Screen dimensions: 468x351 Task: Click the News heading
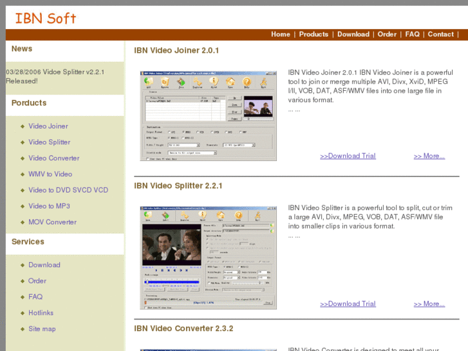[22, 49]
